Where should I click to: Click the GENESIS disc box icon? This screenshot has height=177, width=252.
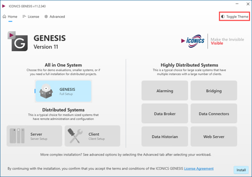(46, 91)
